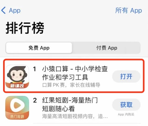This screenshot has width=148, height=126.
Task: Open the 小猿口算 monkey app icon
Action: [17, 77]
